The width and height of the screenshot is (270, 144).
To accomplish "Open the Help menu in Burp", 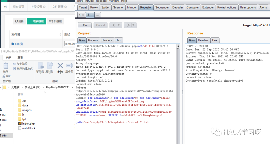I will (x=124, y=1).
